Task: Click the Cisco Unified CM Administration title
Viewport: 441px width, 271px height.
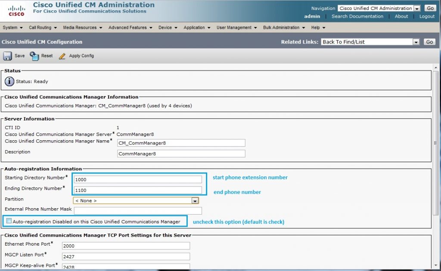Action: (x=93, y=5)
